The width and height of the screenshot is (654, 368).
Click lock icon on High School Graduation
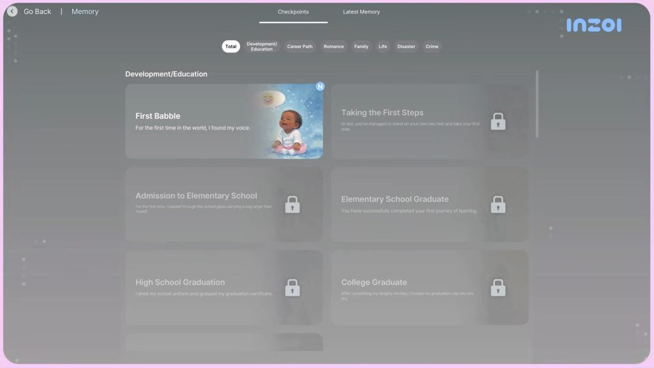coord(292,287)
